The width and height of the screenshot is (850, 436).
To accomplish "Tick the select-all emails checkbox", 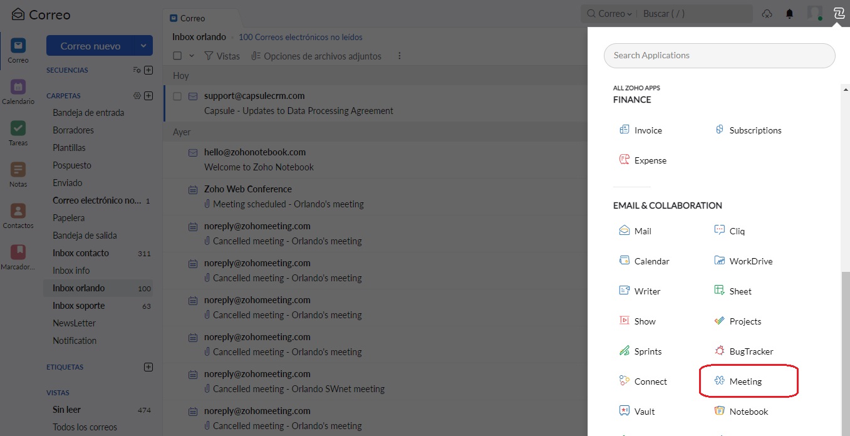I will [x=177, y=56].
